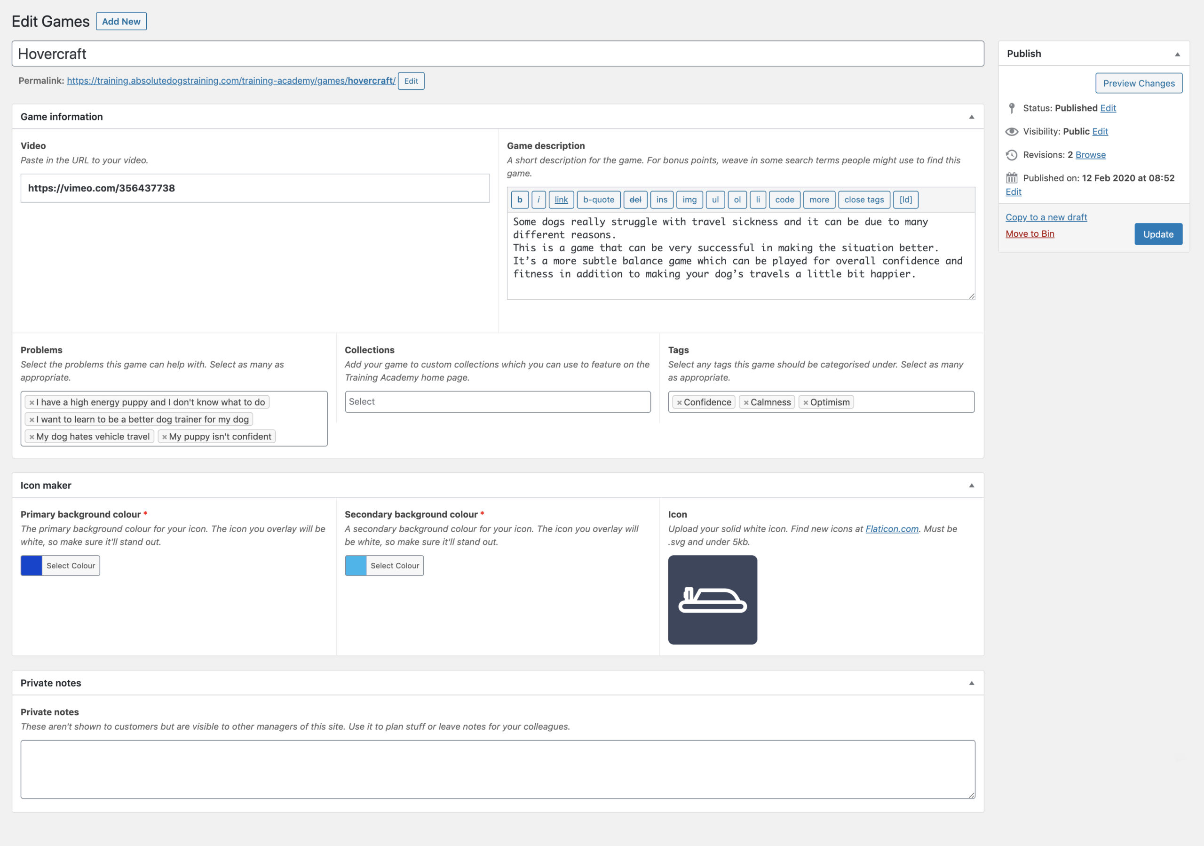Screen dimensions: 1204x846
Task: Click the close tags button
Action: (864, 200)
